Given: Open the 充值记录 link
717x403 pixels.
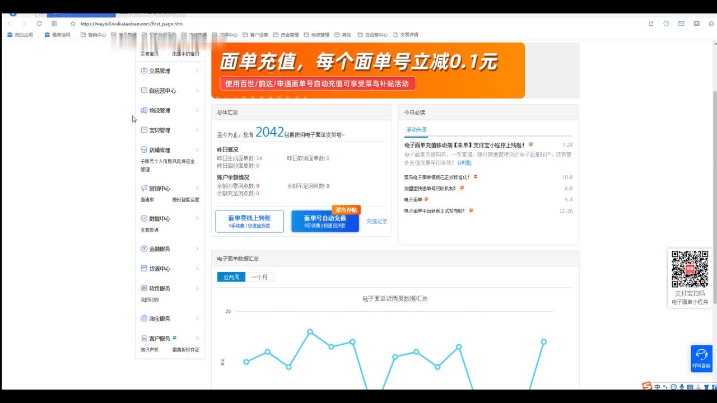Looking at the screenshot, I should coord(377,222).
